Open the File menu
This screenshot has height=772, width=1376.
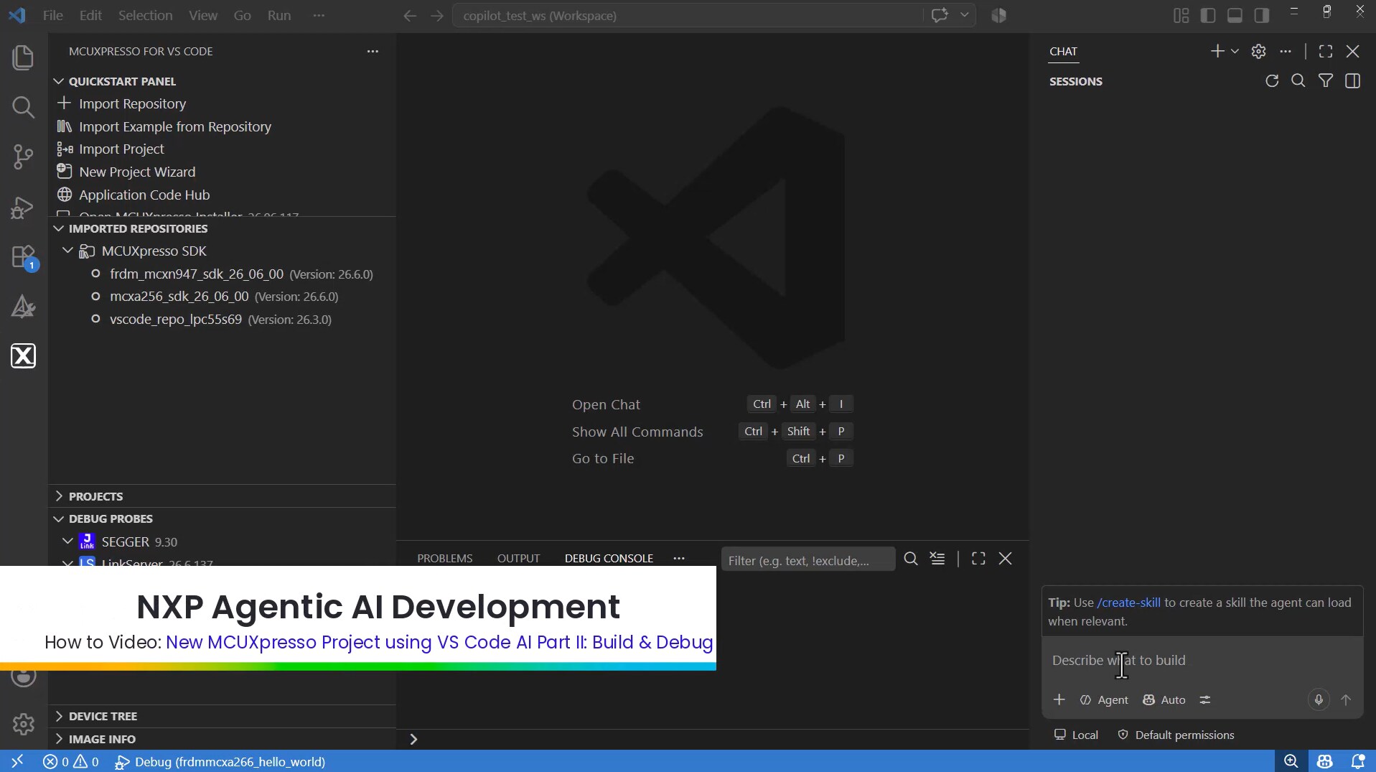click(53, 15)
